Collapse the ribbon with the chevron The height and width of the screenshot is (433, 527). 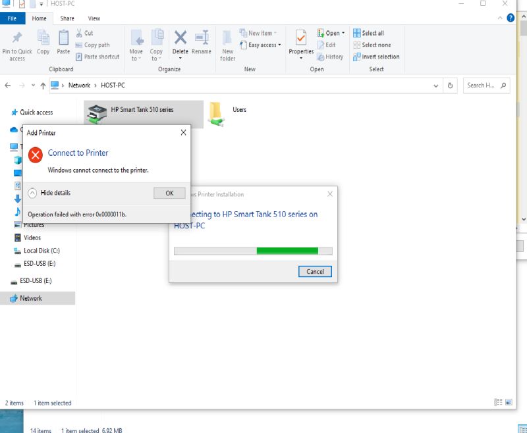(x=500, y=18)
